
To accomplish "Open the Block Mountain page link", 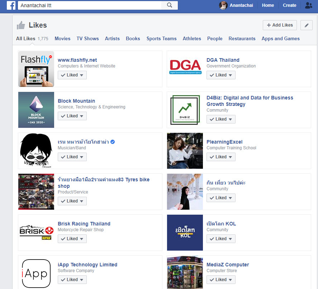I will click(76, 101).
